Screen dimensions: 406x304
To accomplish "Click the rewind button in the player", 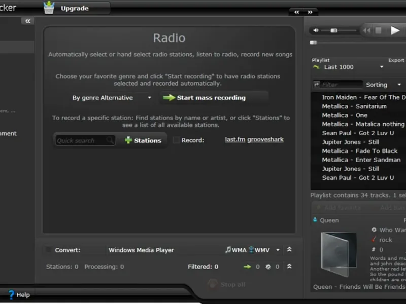I will click(x=366, y=30).
